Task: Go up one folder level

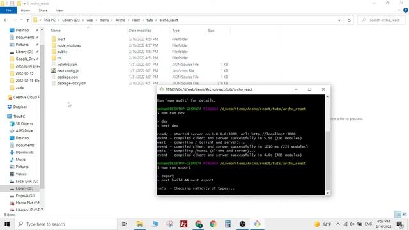Action: tap(27, 20)
